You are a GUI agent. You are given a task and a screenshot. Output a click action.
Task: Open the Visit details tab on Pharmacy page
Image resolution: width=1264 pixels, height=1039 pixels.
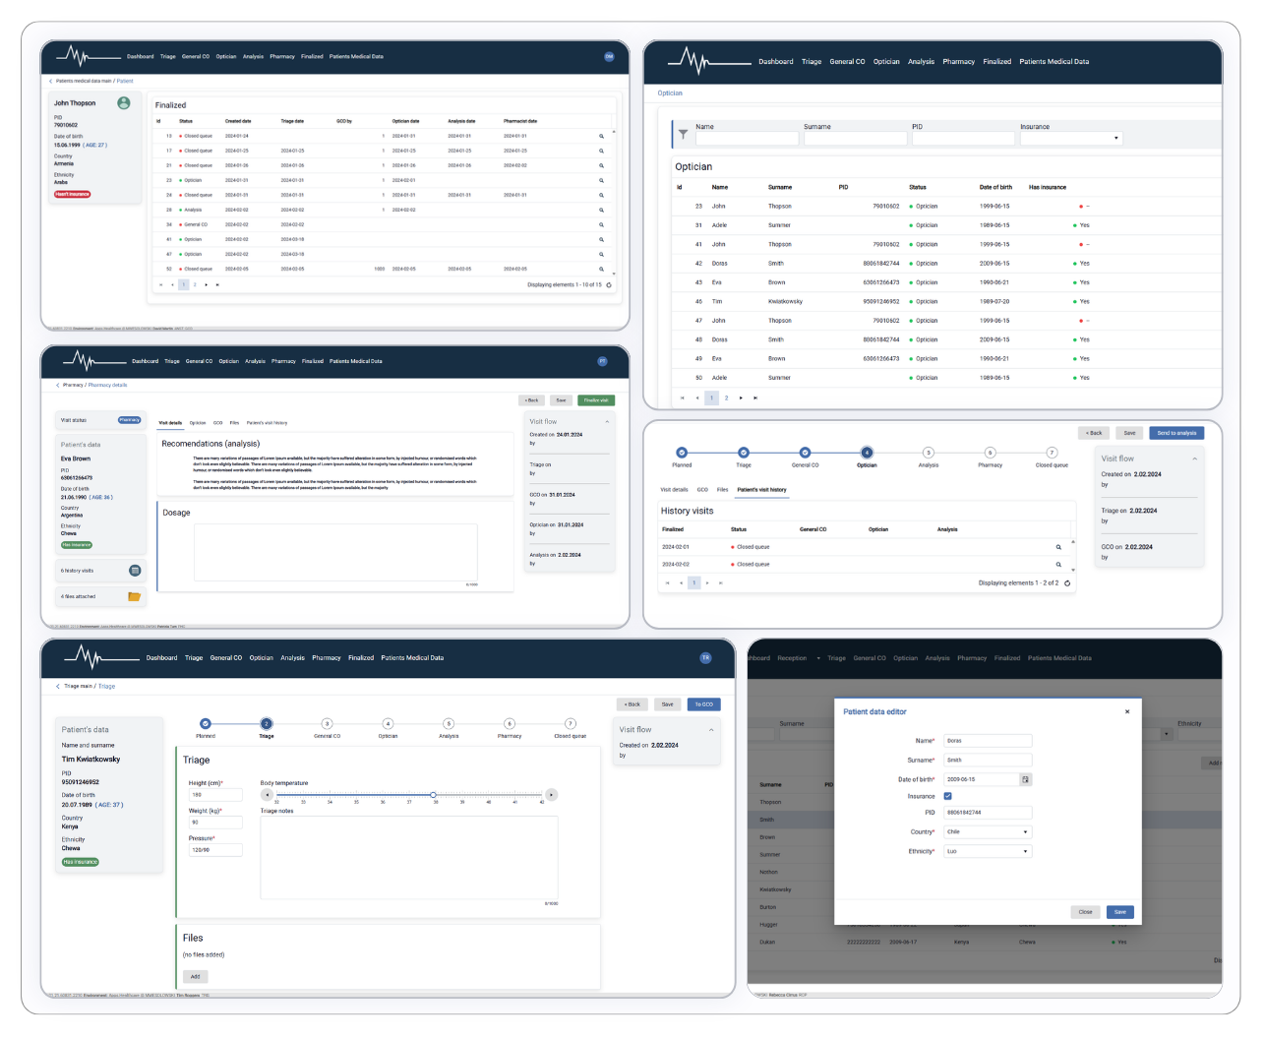pyautogui.click(x=170, y=423)
